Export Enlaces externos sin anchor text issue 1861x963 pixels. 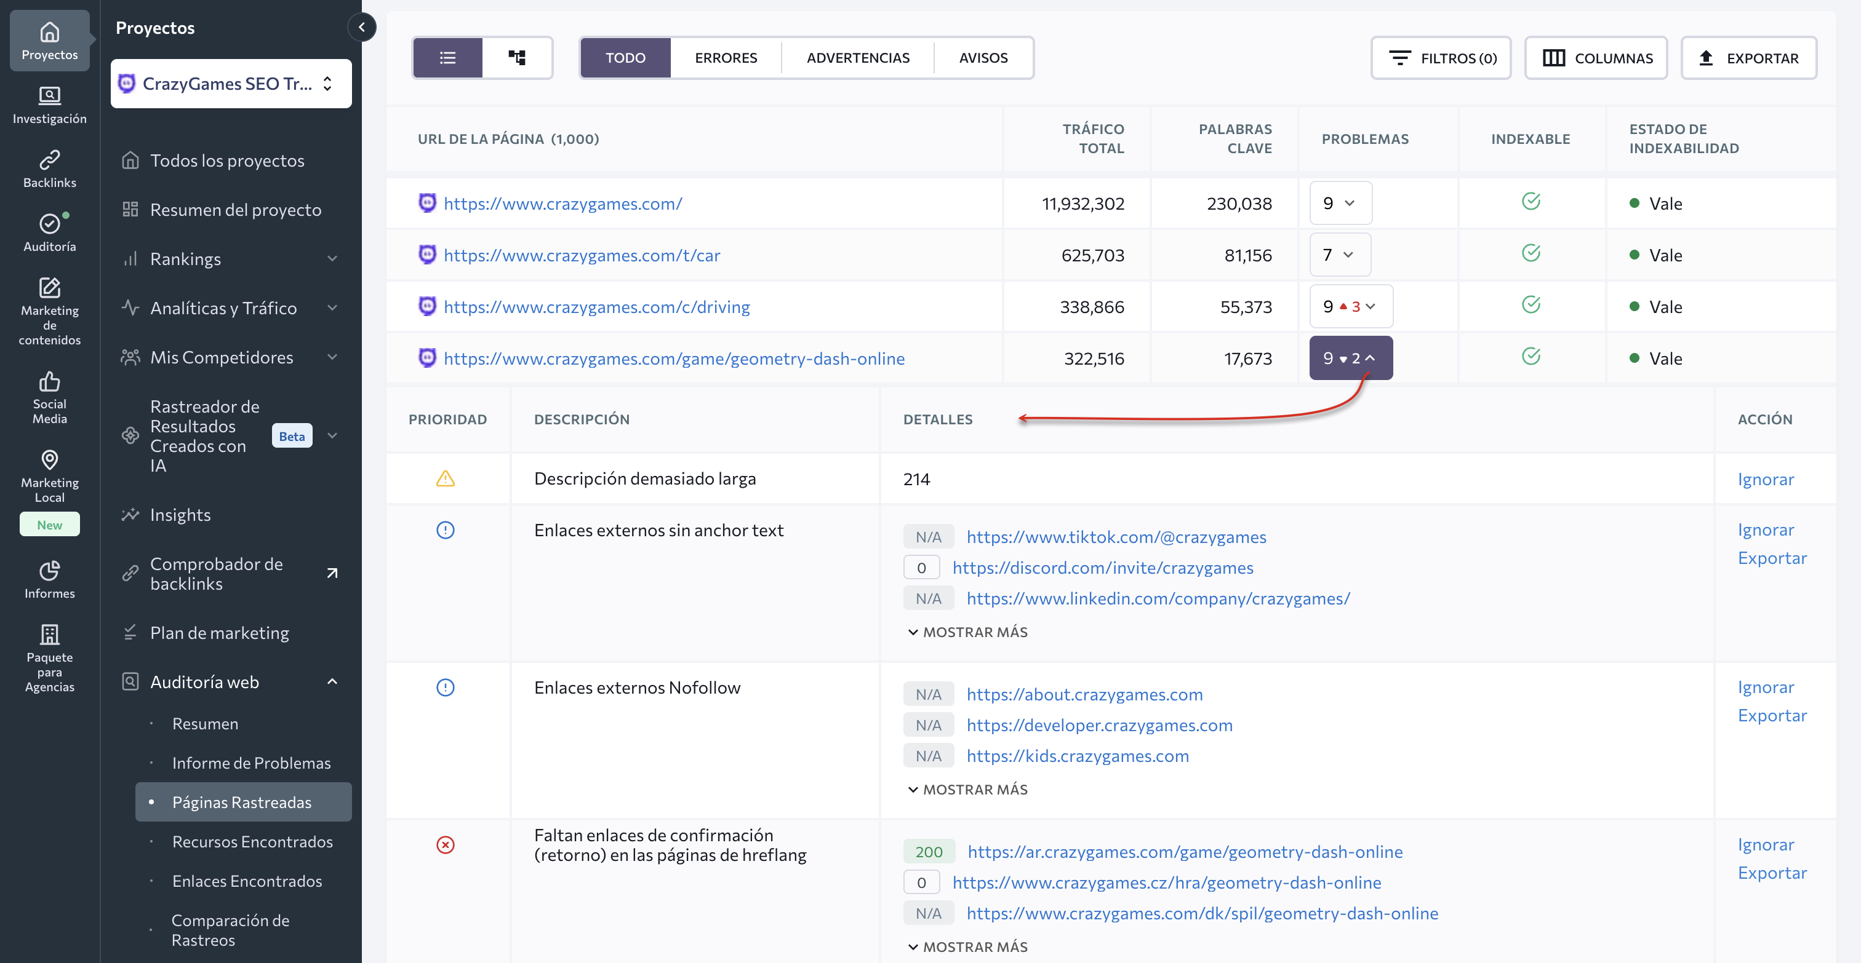click(x=1771, y=557)
